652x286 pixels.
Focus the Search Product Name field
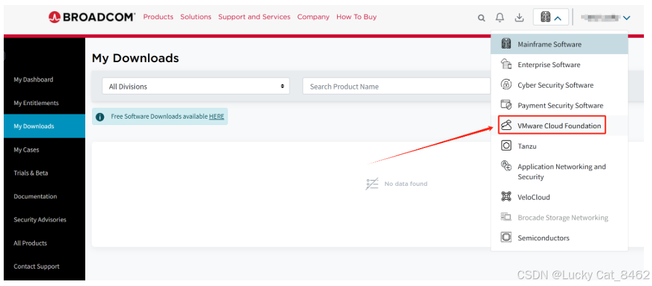tap(397, 86)
